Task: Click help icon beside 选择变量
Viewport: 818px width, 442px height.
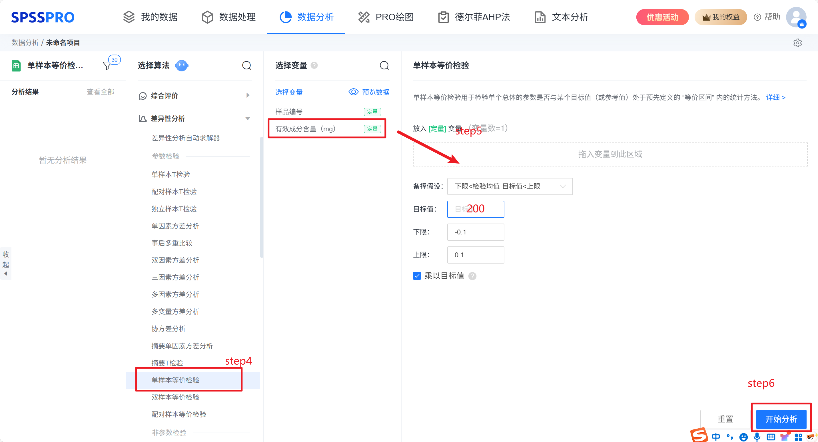Action: click(x=314, y=65)
